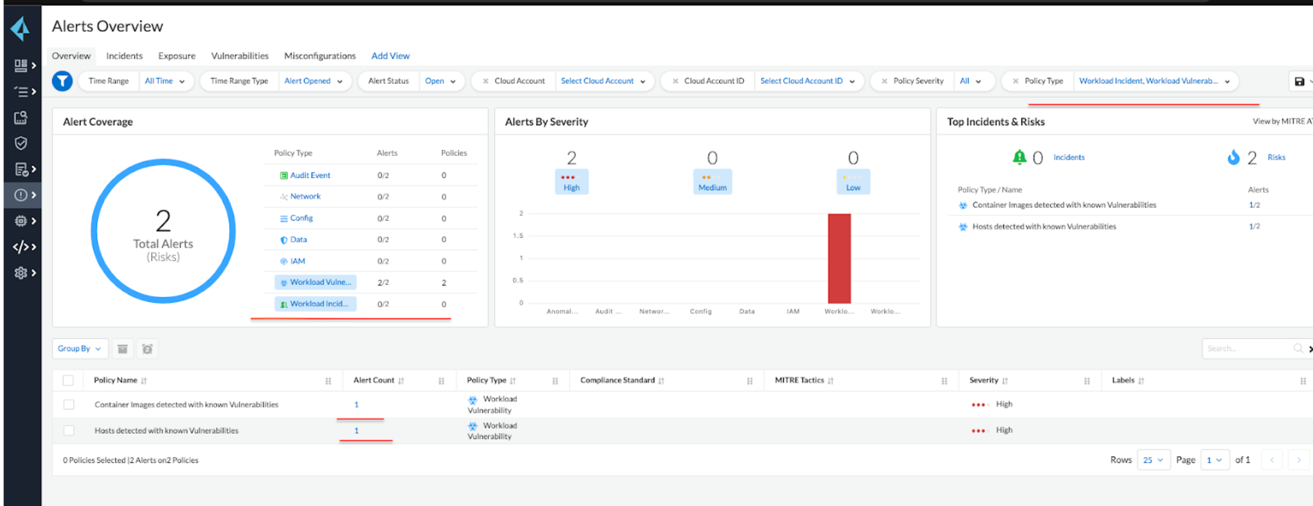Open the Select Cloud Account dropdown

pyautogui.click(x=604, y=81)
